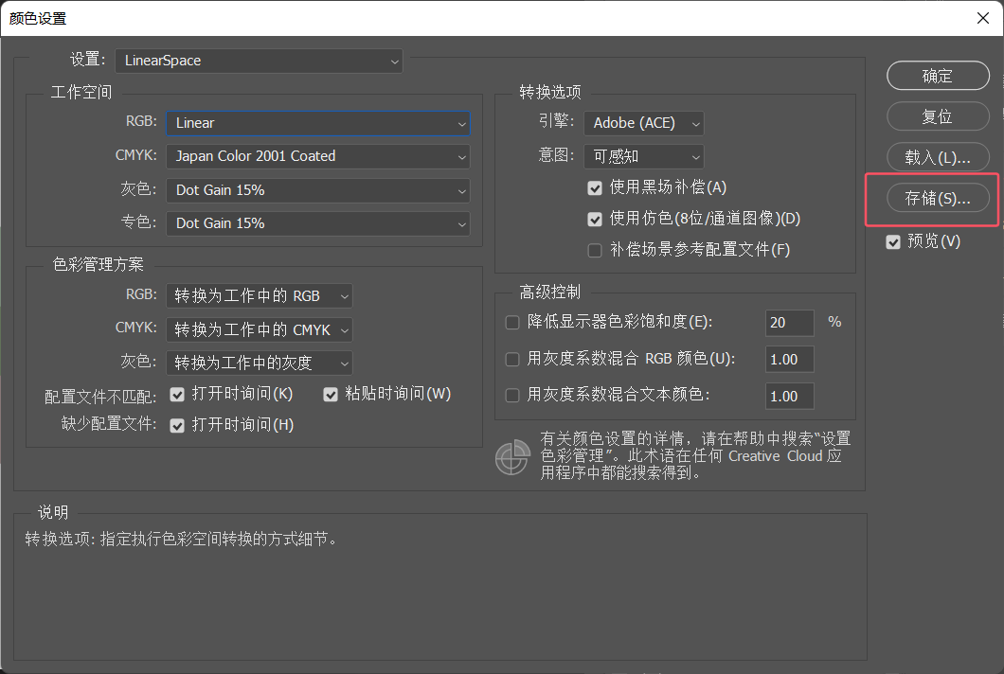The image size is (1004, 674).
Task: Close the 颜色设置 dialog
Action: (x=983, y=18)
